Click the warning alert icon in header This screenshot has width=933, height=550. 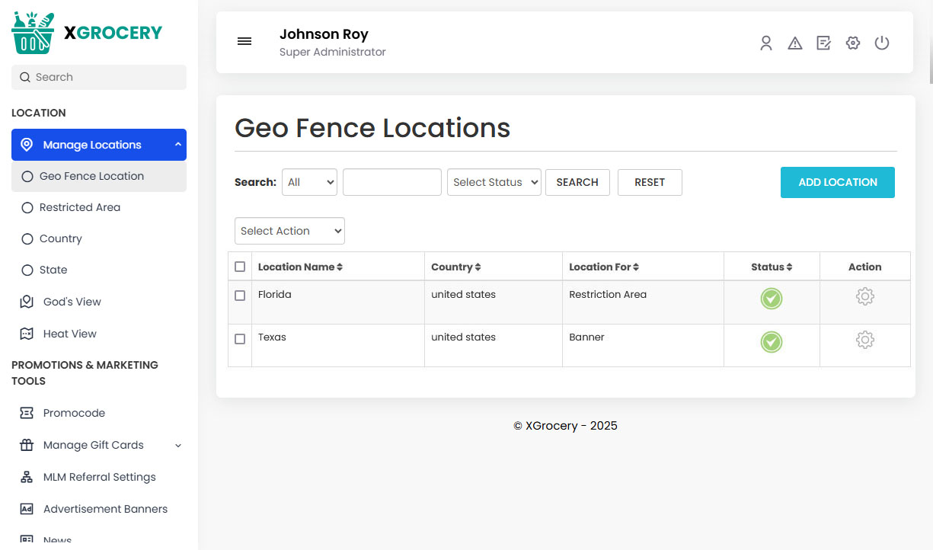[x=795, y=43]
